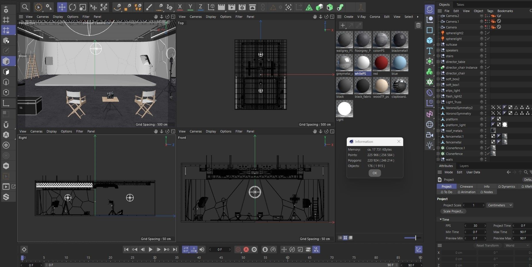This screenshot has height=267, width=532.
Task: Toggle Y axis lock
Action: point(190,7)
